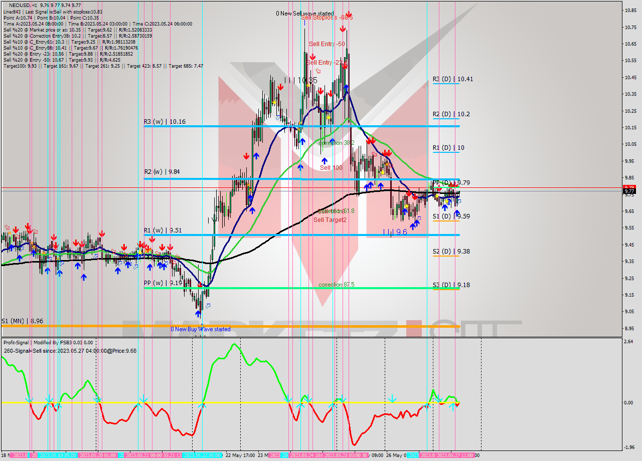The width and height of the screenshot is (642, 461).
Task: Select the 'PP (D) | 9.79' daily pivot label
Action: coord(451,183)
